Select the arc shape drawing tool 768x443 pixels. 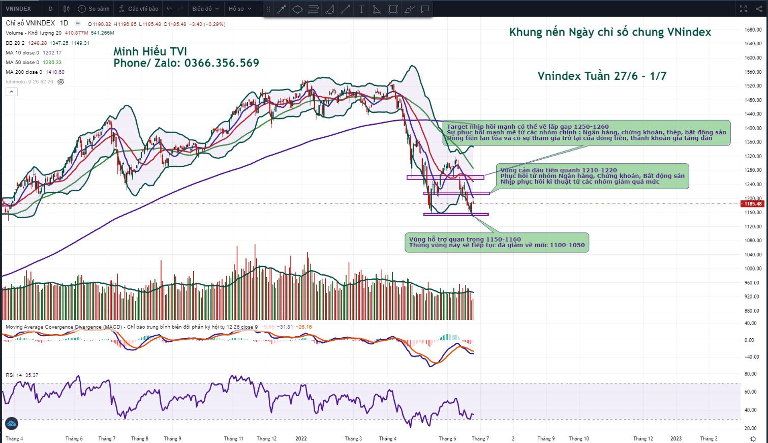tap(329, 9)
